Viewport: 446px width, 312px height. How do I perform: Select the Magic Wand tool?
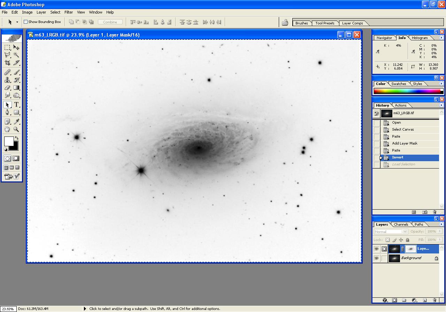coord(16,55)
